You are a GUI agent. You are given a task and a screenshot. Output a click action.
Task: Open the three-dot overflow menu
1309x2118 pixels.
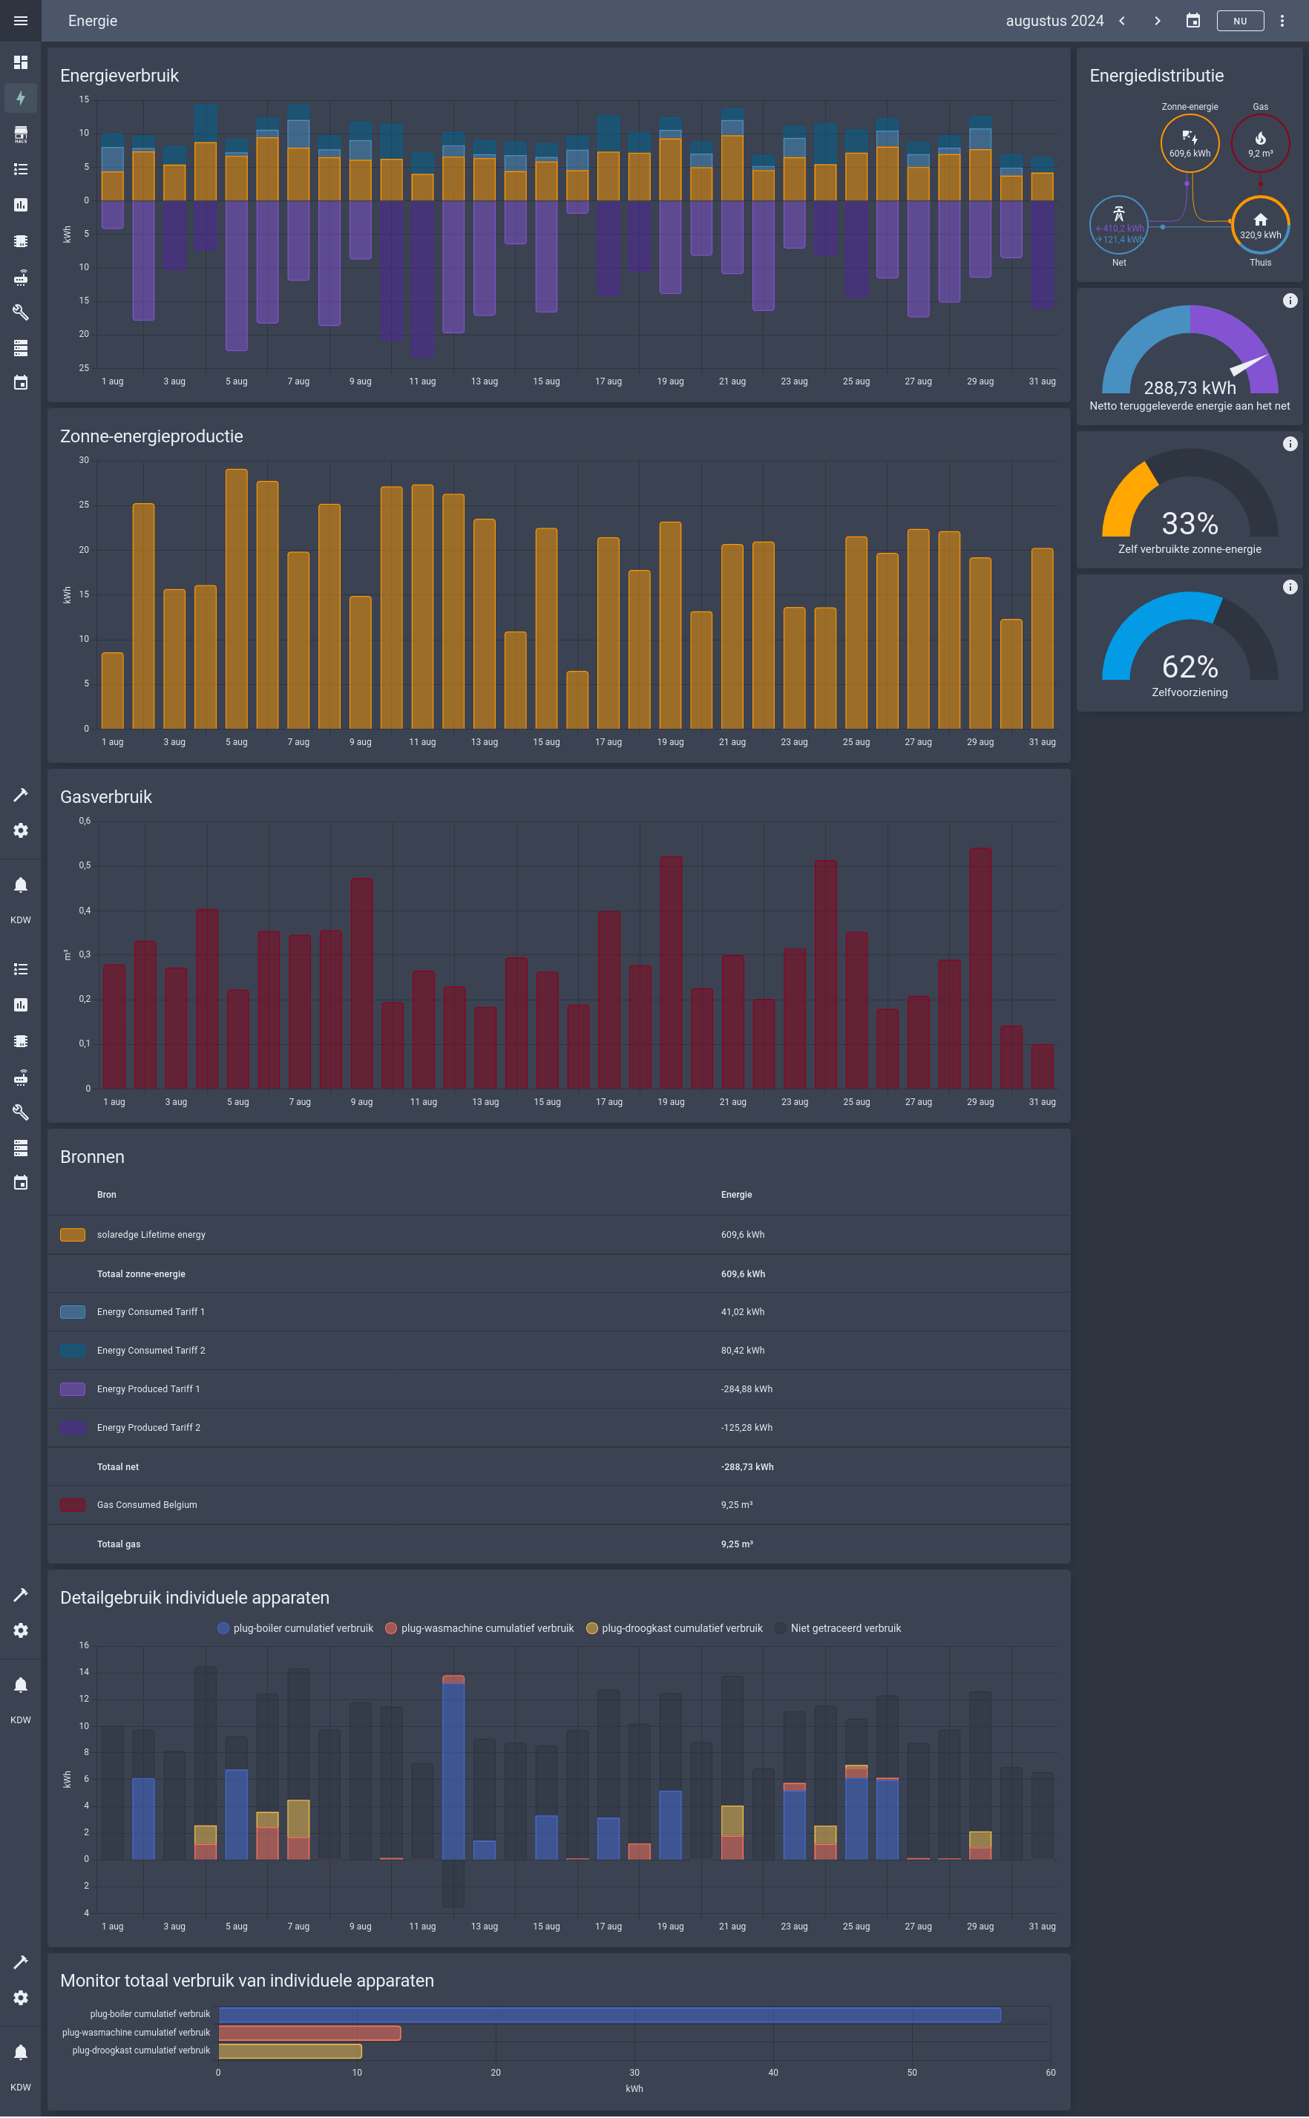pyautogui.click(x=1282, y=21)
